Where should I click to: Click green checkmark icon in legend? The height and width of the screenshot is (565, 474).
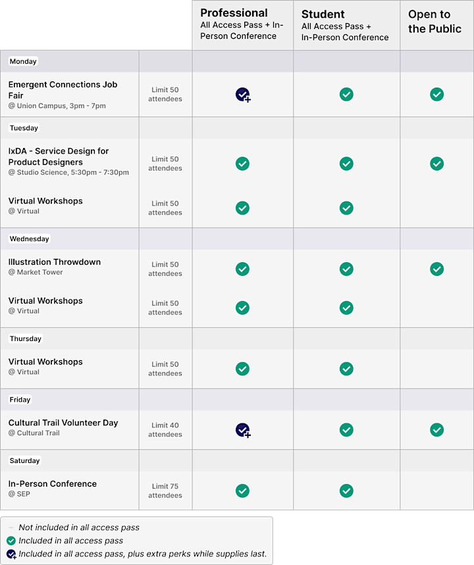click(11, 541)
